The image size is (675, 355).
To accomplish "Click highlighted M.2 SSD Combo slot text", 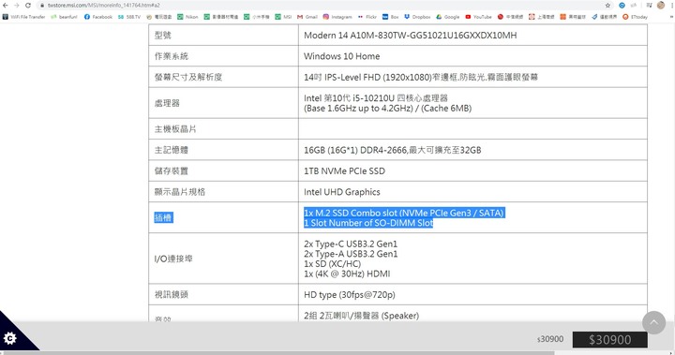I will 404,213.
